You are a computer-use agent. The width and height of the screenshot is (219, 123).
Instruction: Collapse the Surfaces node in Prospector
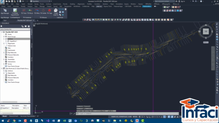4,39
